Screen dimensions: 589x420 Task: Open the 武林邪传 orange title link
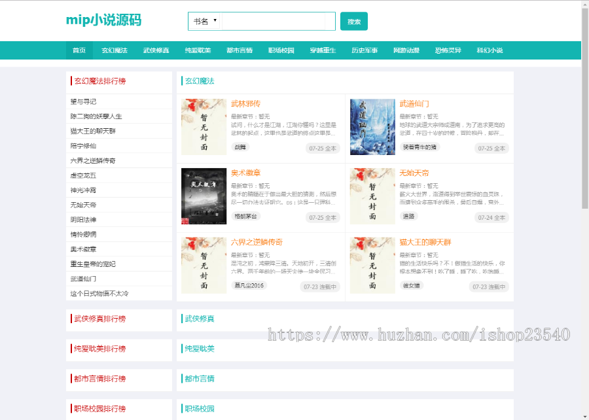click(245, 103)
